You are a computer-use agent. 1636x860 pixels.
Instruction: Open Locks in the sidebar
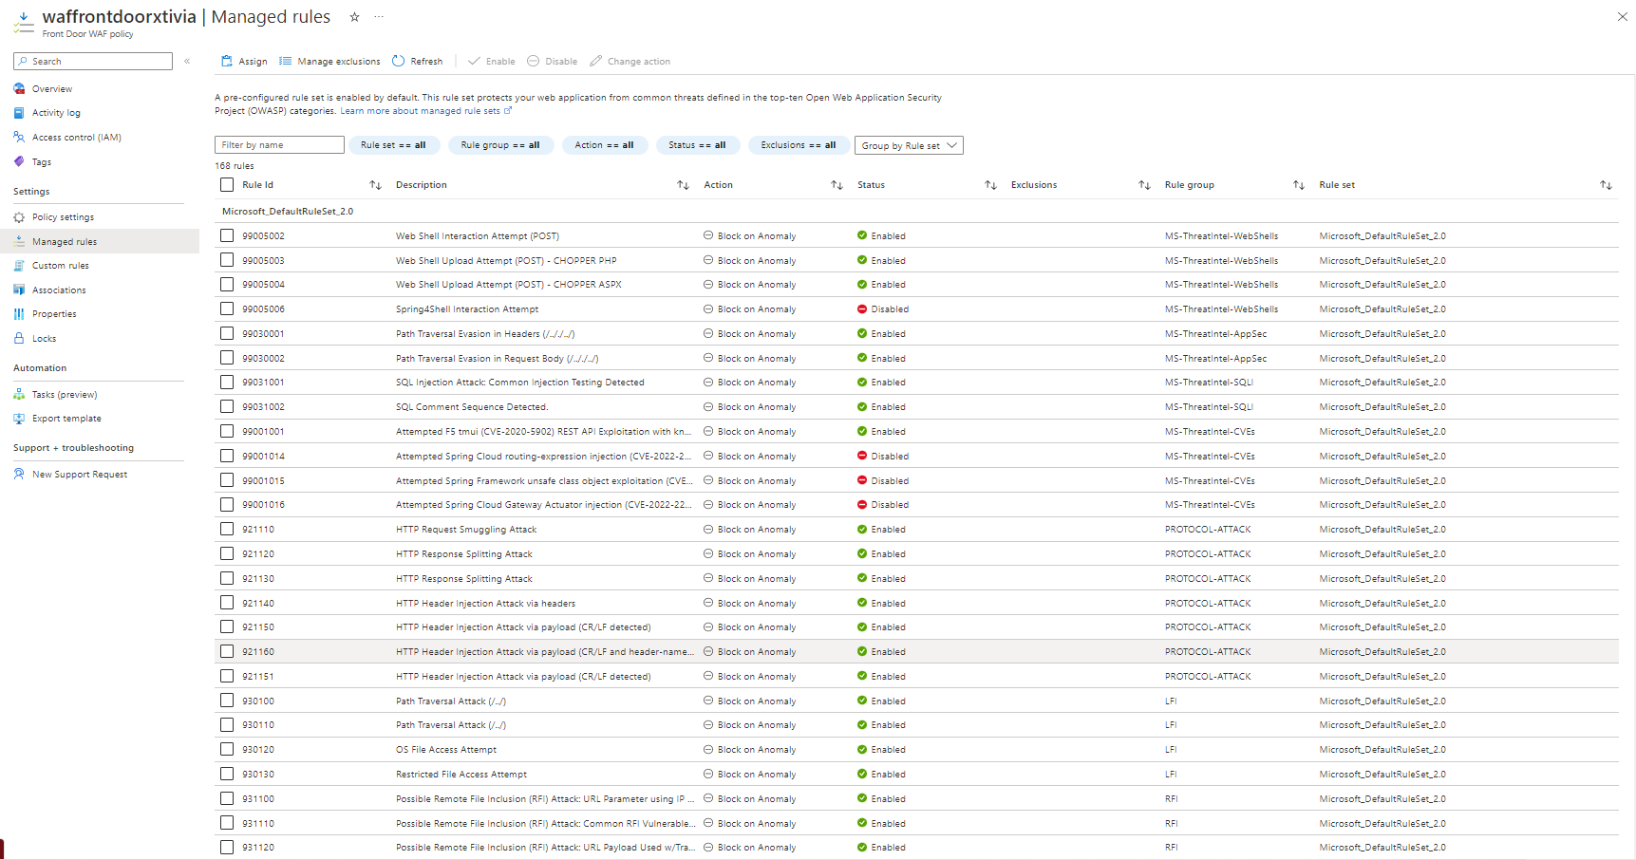[x=44, y=339]
